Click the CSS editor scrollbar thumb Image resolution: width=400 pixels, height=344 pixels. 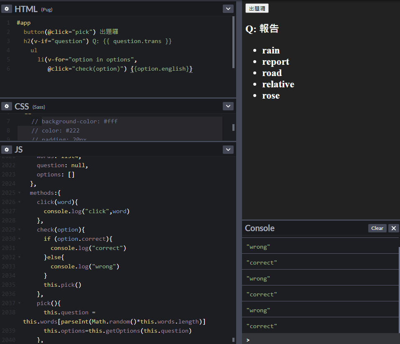point(233,127)
